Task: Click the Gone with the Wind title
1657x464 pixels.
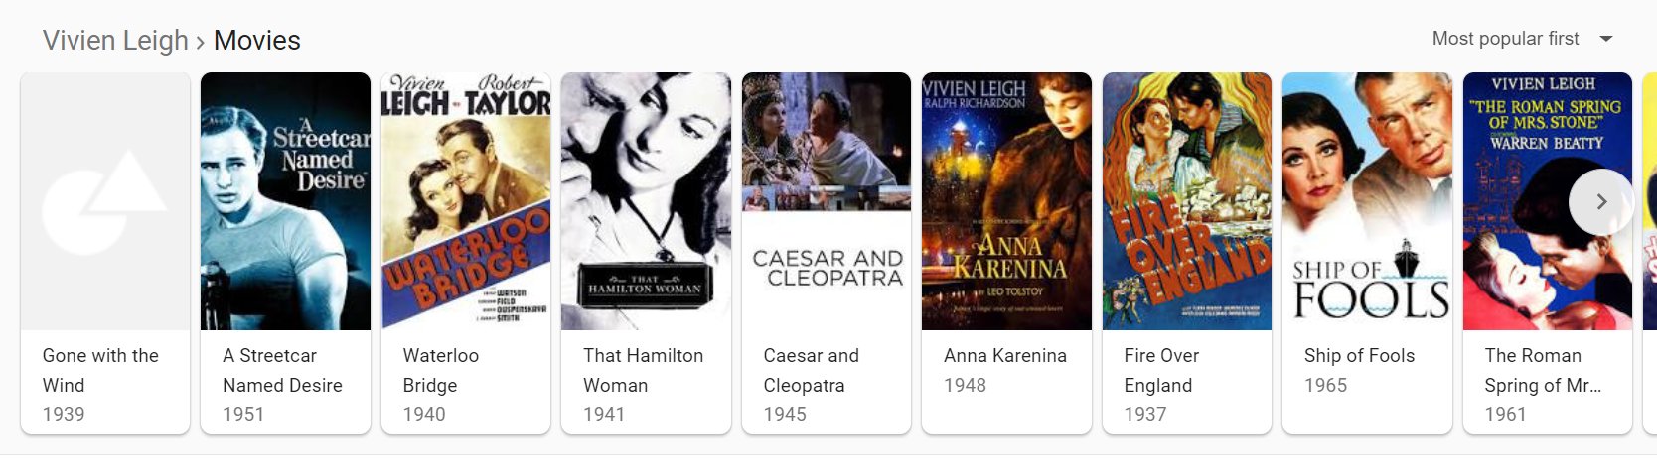Action: point(100,370)
